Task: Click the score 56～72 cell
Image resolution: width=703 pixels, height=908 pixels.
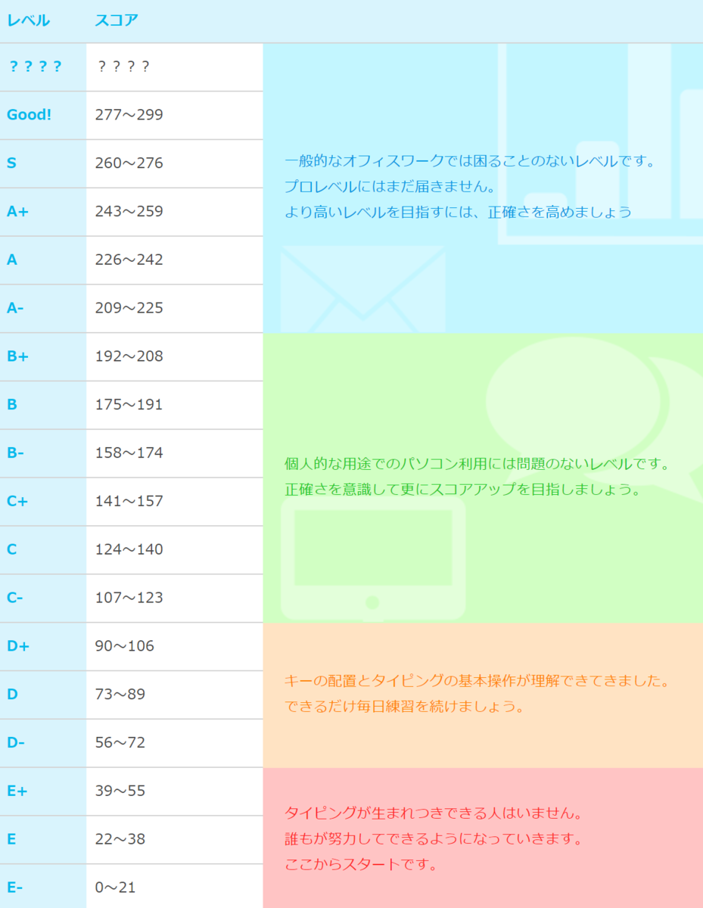Action: pyautogui.click(x=175, y=743)
